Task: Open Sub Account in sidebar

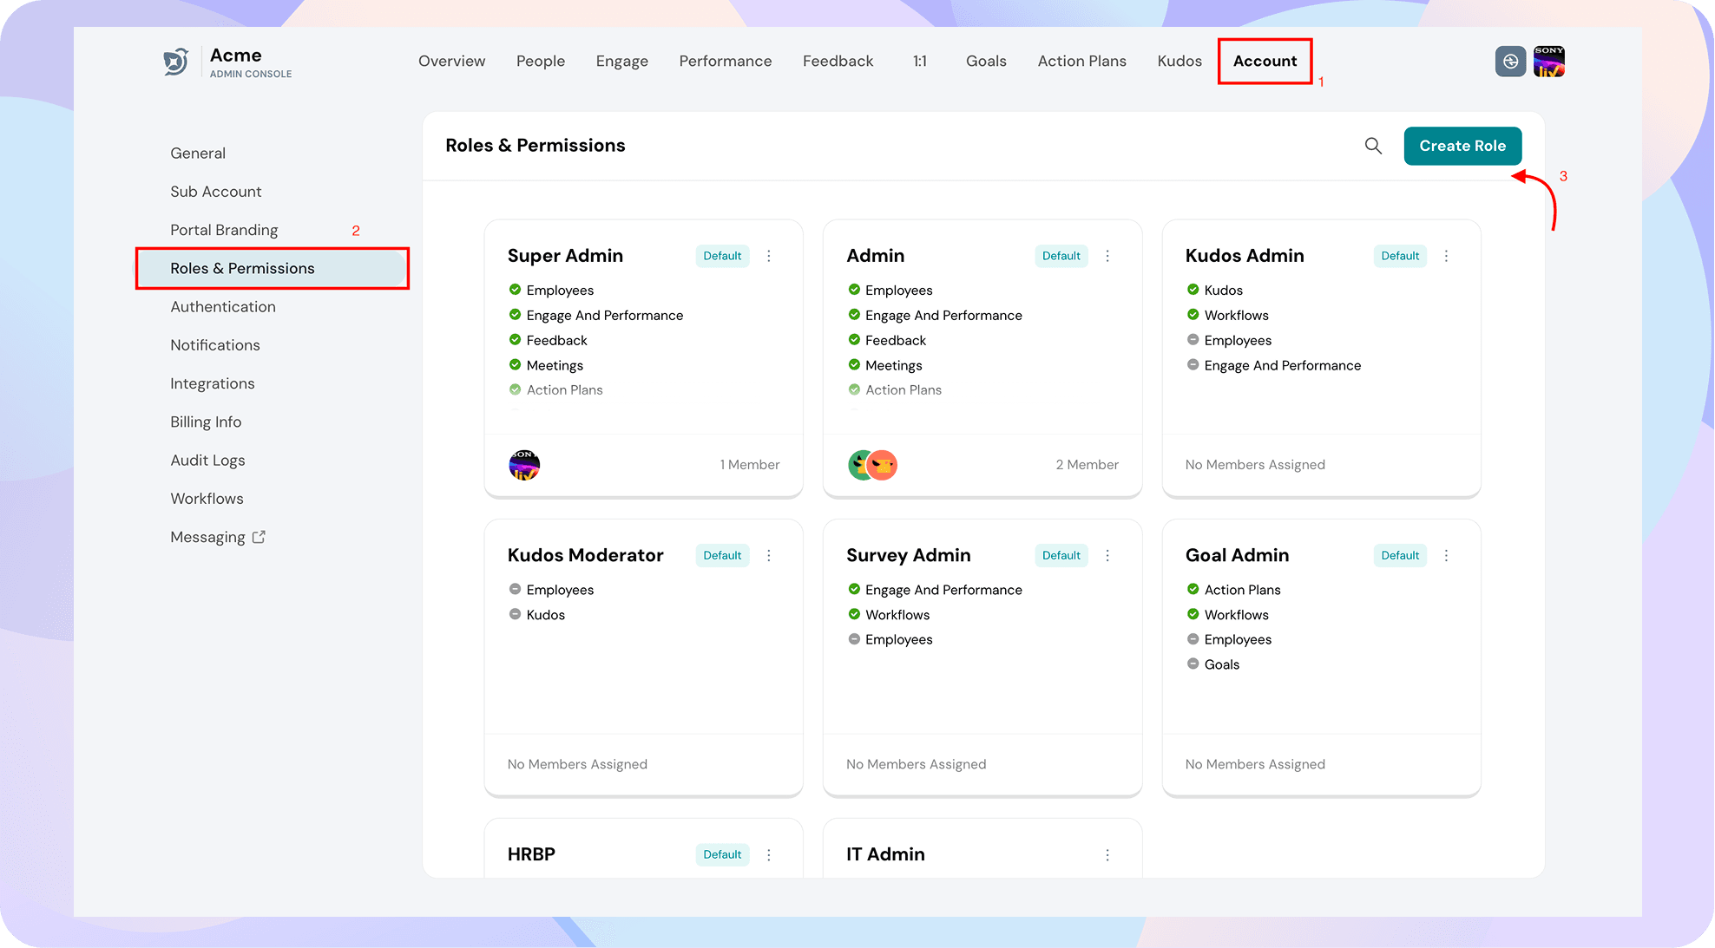Action: tap(216, 192)
